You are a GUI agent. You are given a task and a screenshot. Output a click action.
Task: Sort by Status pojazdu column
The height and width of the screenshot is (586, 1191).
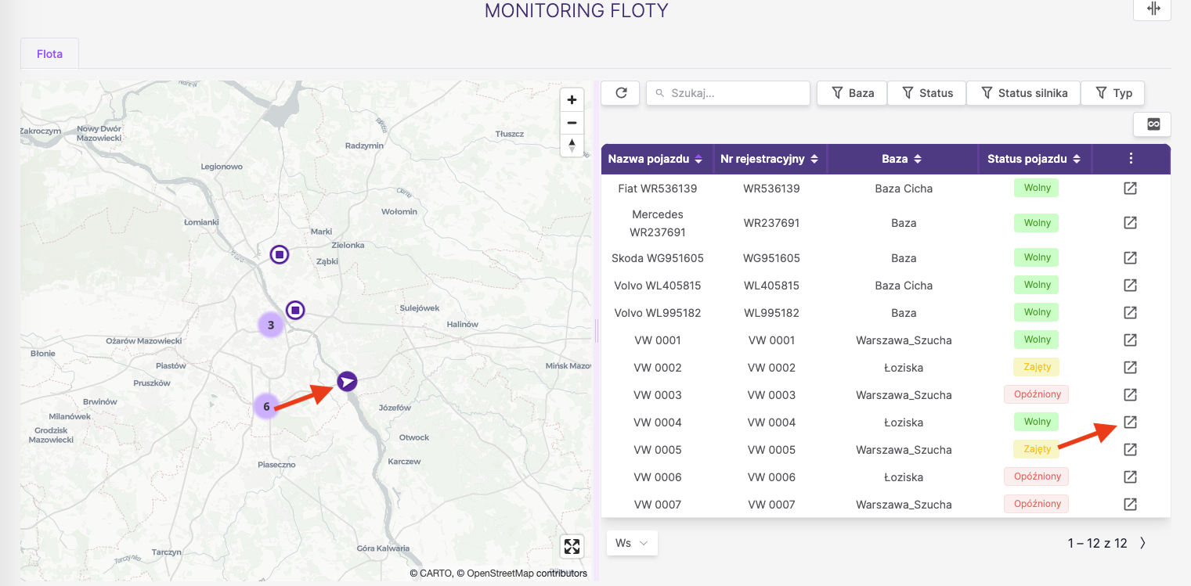tap(1034, 159)
